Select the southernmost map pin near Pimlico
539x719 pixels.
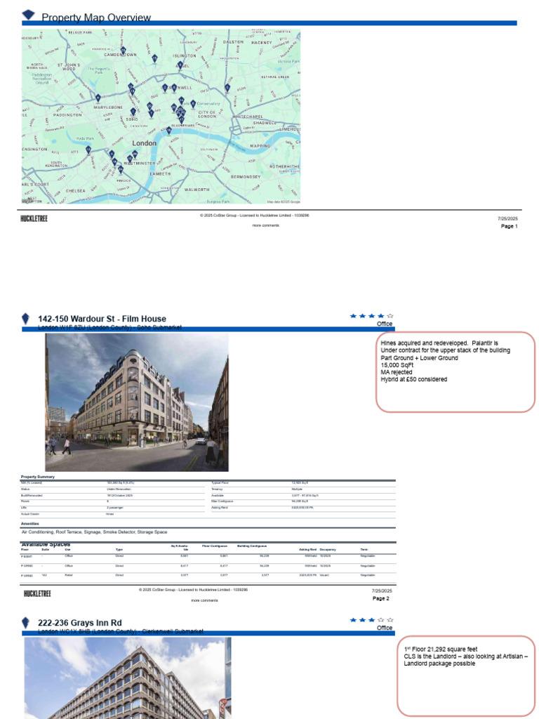(121, 170)
